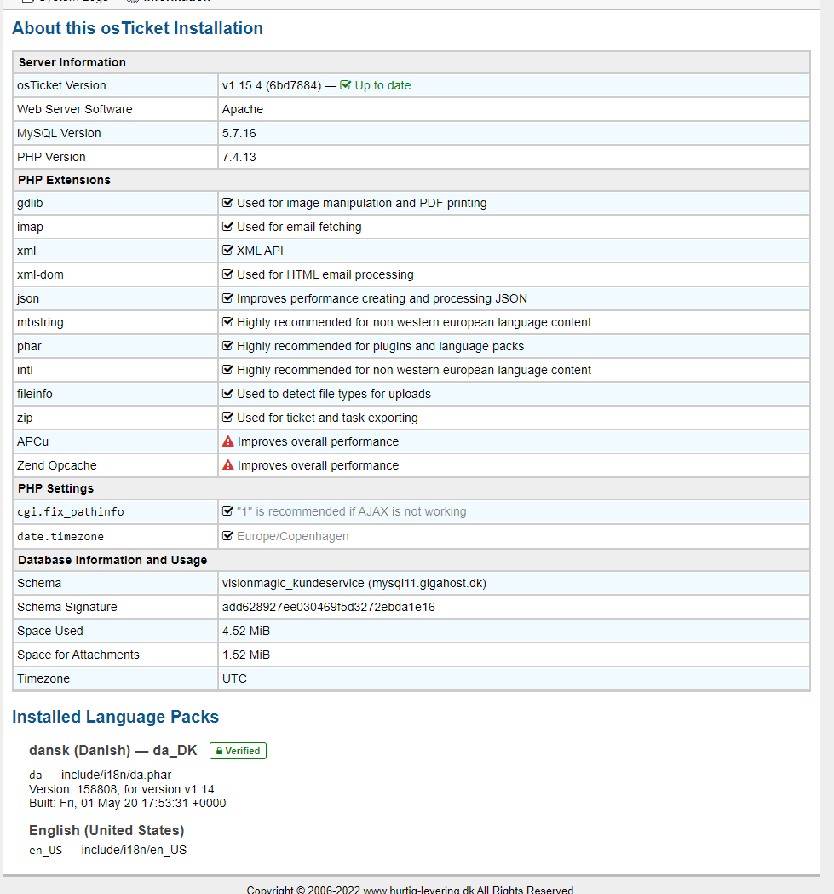
Task: Click the Up to date status text
Action: point(382,85)
